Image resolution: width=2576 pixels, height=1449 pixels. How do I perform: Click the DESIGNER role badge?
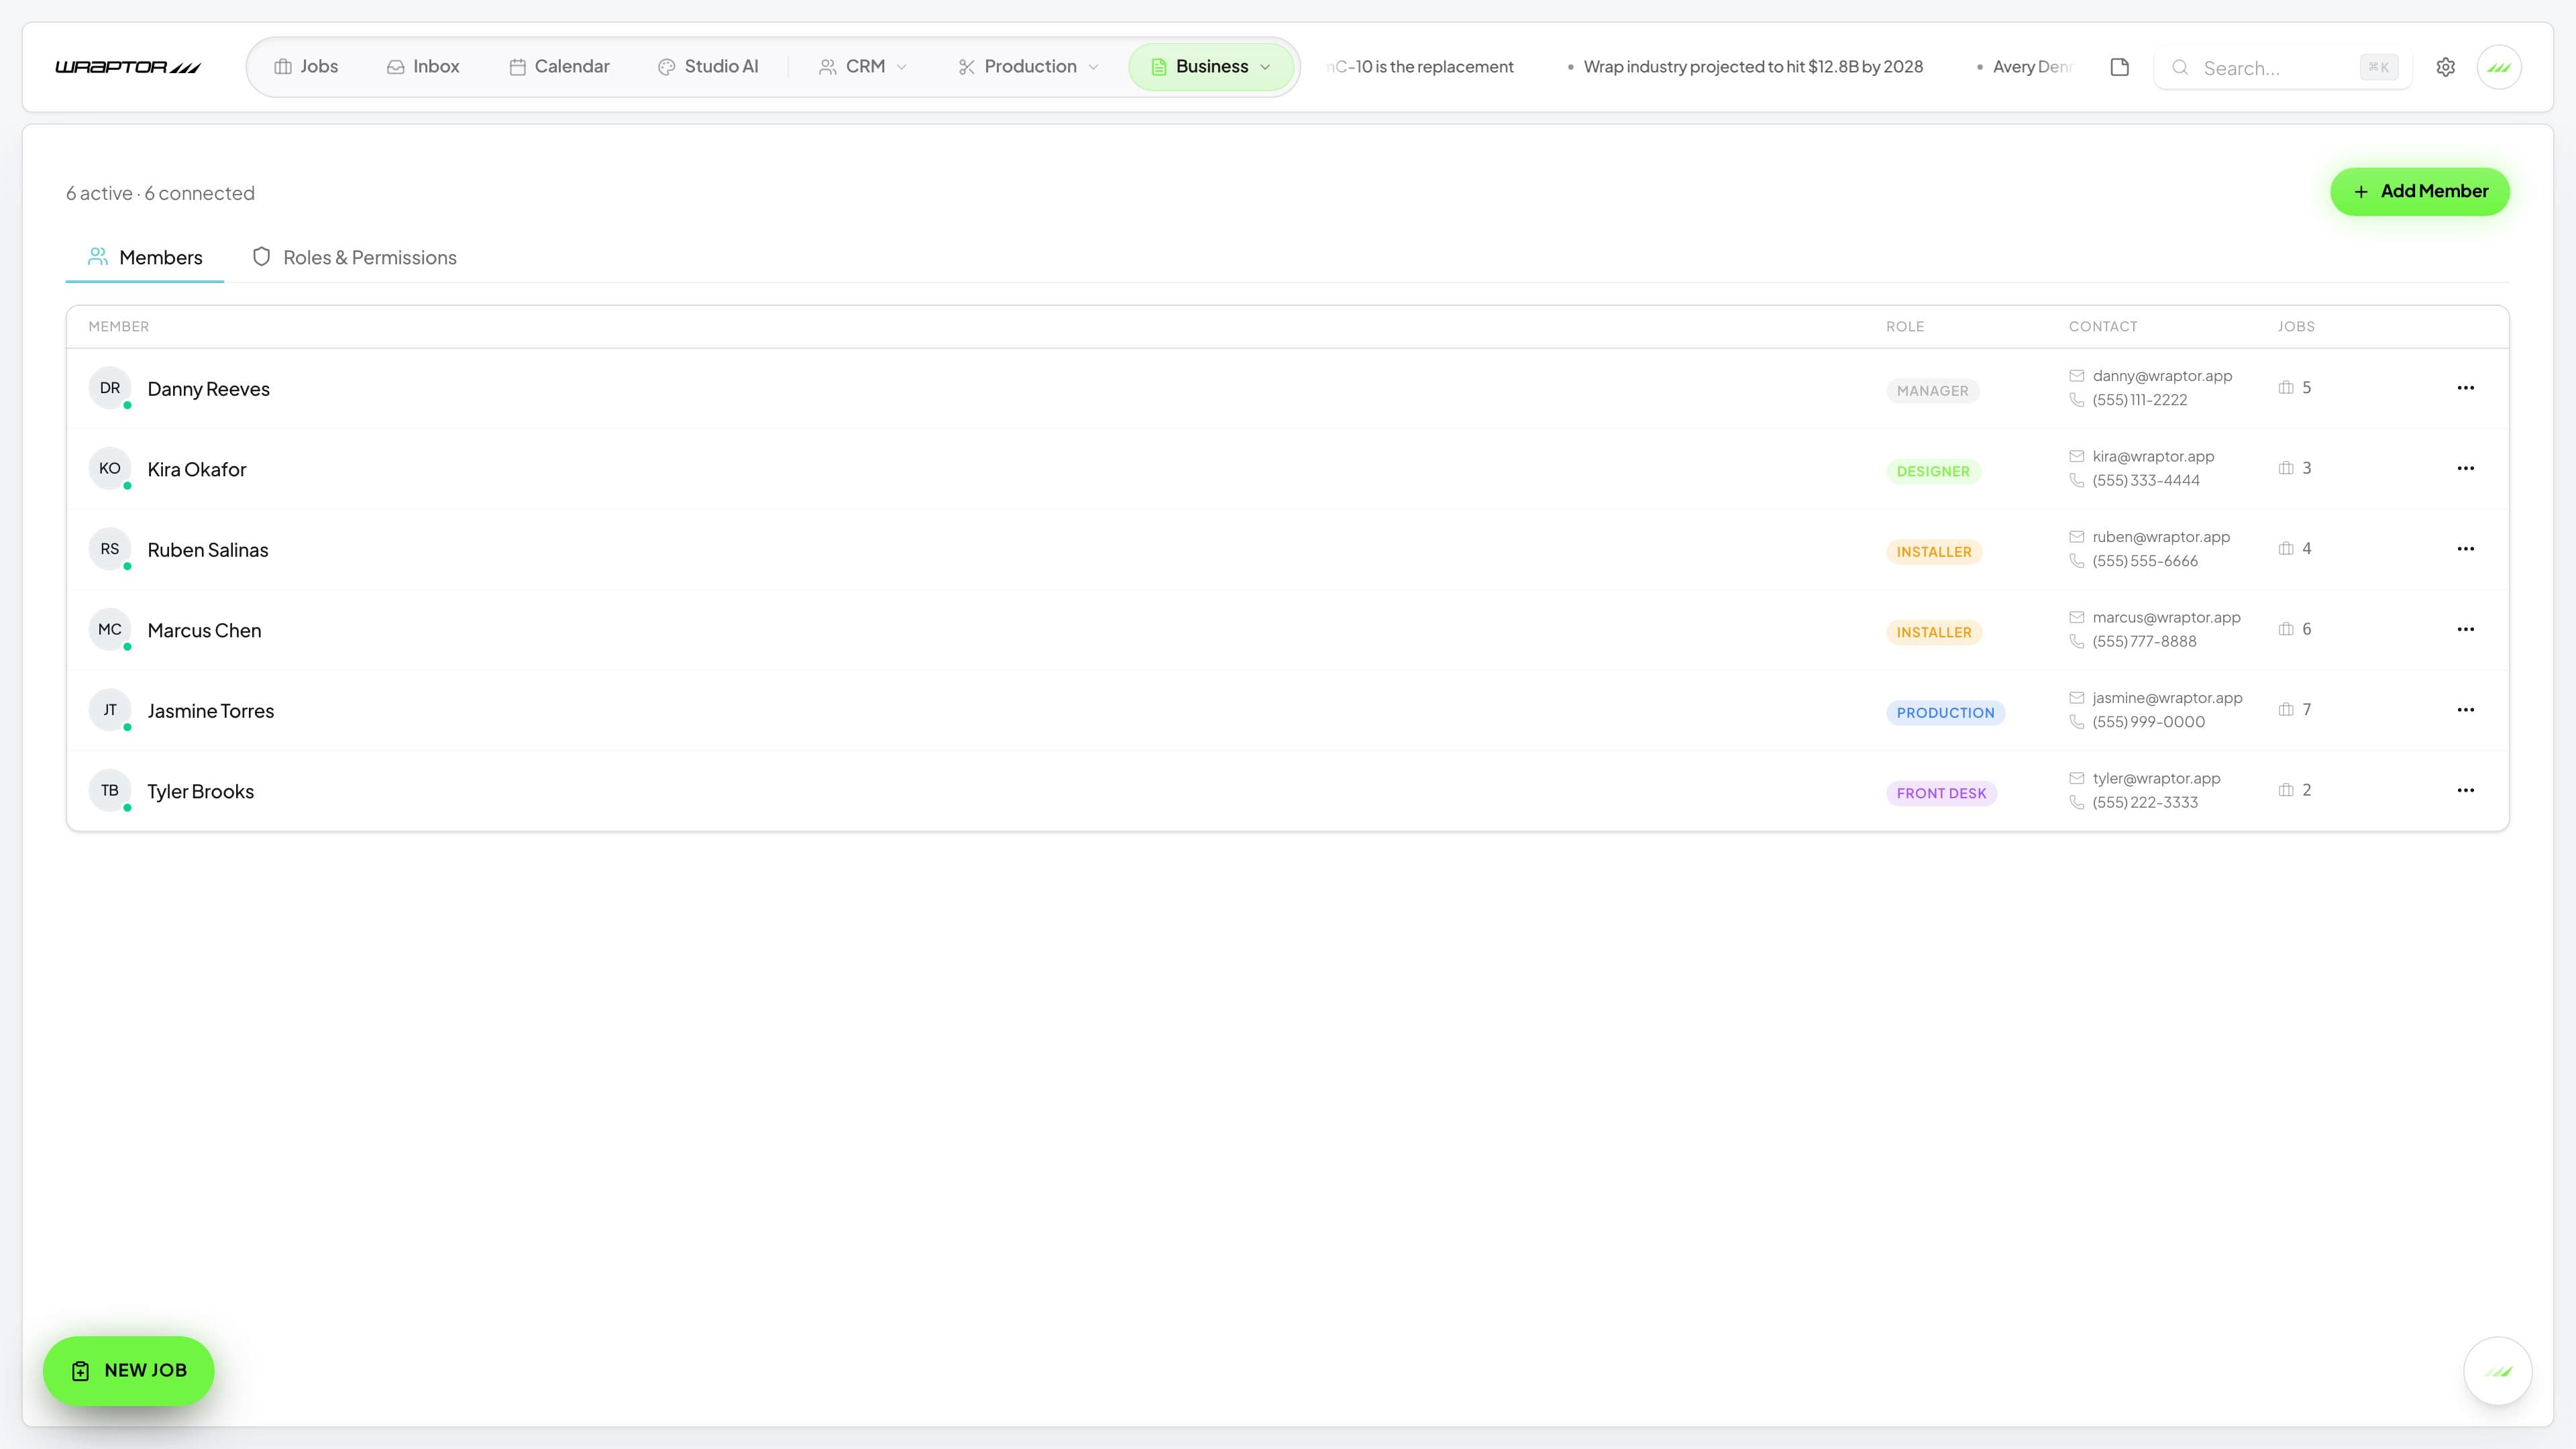[x=1933, y=471]
